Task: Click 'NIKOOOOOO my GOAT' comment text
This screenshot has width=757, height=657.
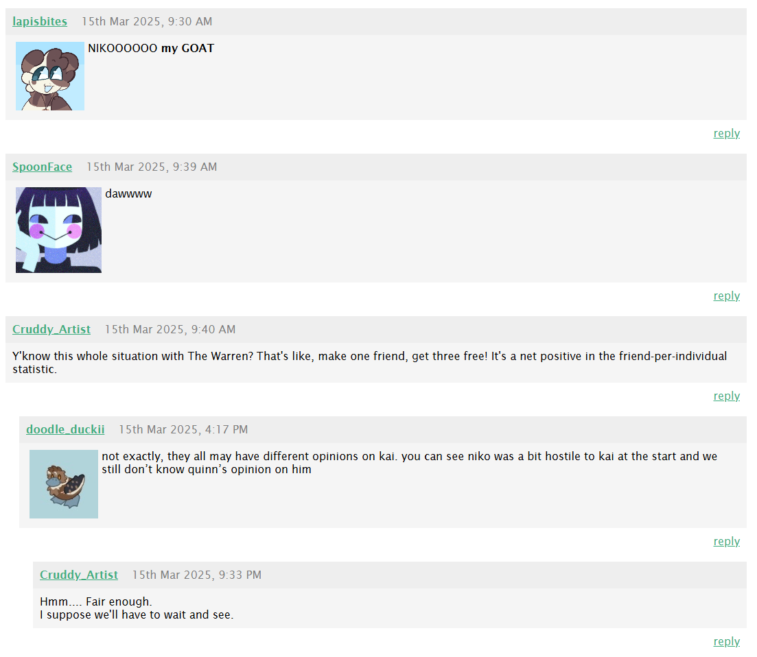Action: point(151,48)
